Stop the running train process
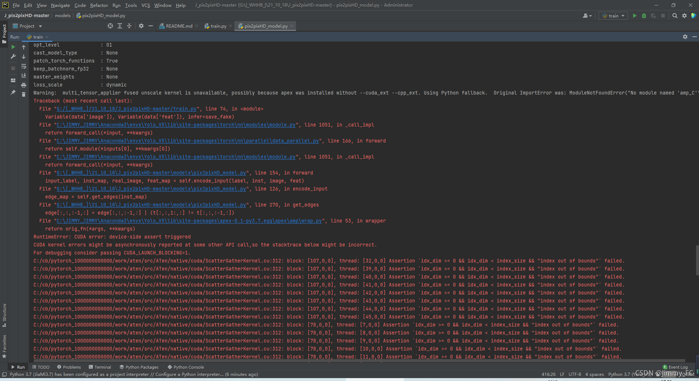This screenshot has width=699, height=381. (13, 68)
